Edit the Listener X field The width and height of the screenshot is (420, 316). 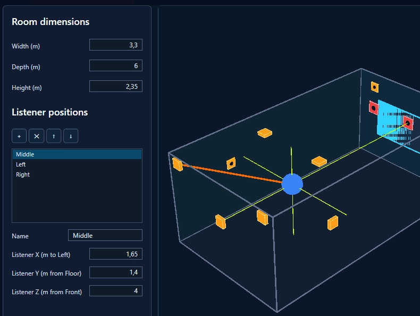click(x=116, y=254)
